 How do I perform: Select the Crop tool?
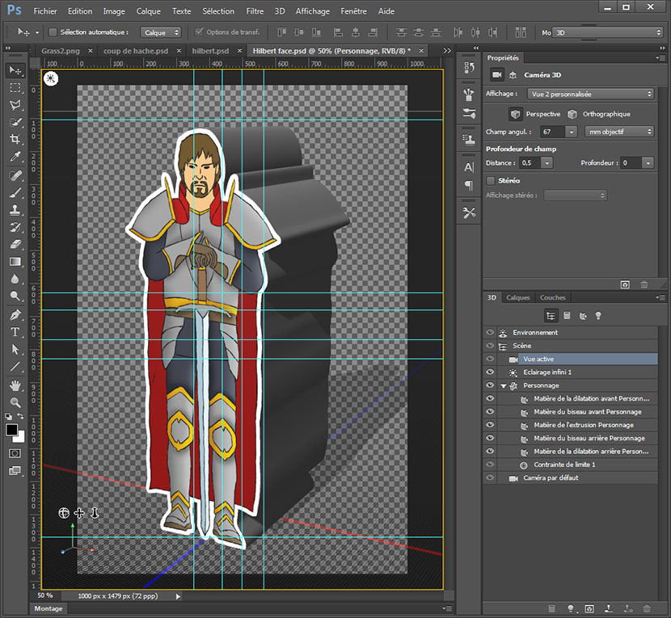[x=15, y=139]
